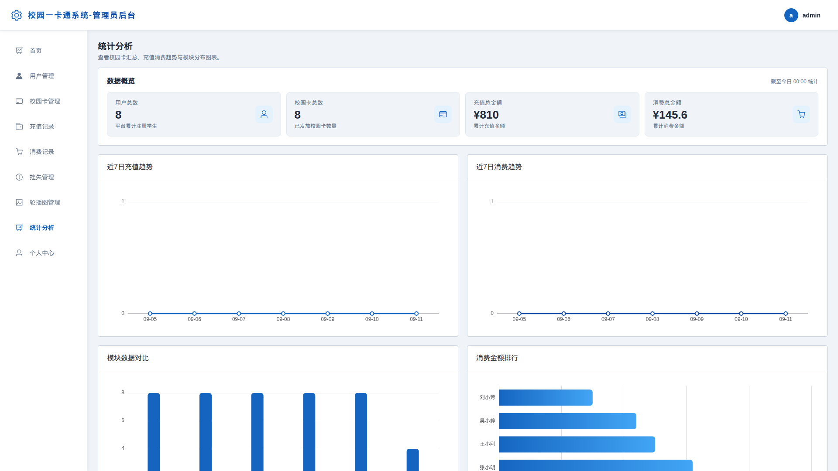Click the 刘小芳 ranking bar

(546, 397)
